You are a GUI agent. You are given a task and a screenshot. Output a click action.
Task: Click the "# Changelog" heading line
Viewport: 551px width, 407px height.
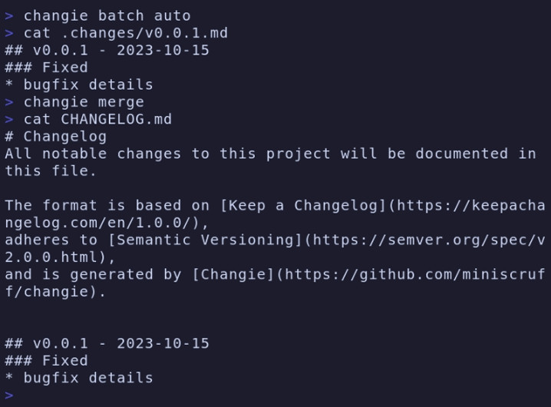point(55,137)
